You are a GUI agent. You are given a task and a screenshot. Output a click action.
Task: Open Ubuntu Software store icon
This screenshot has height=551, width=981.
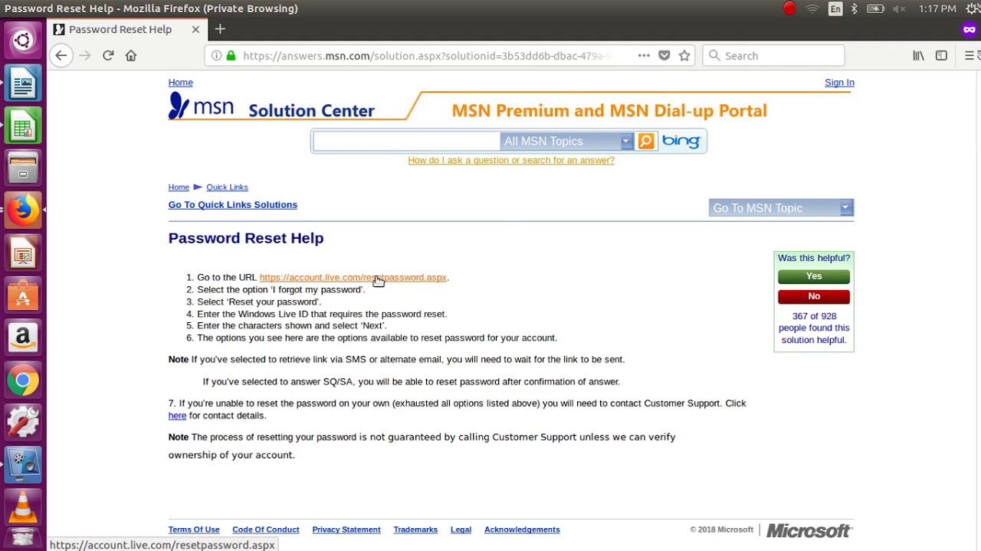pyautogui.click(x=23, y=295)
